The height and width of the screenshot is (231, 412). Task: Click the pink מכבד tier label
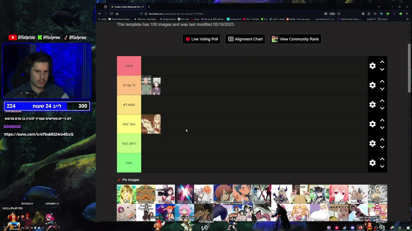pos(129,66)
